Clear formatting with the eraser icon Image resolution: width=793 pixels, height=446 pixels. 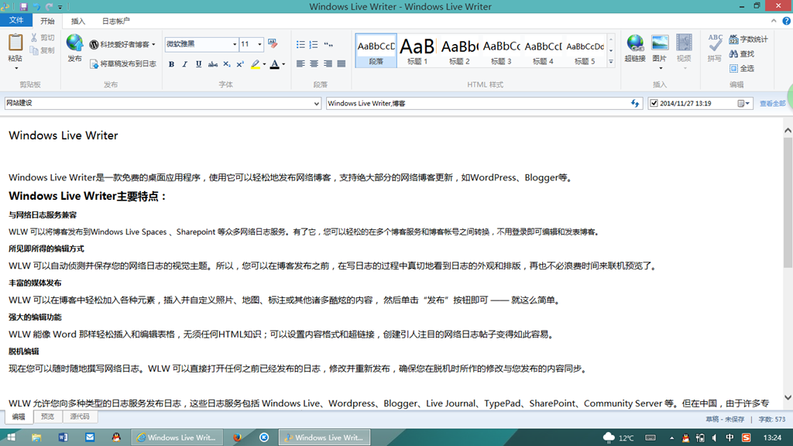(273, 44)
